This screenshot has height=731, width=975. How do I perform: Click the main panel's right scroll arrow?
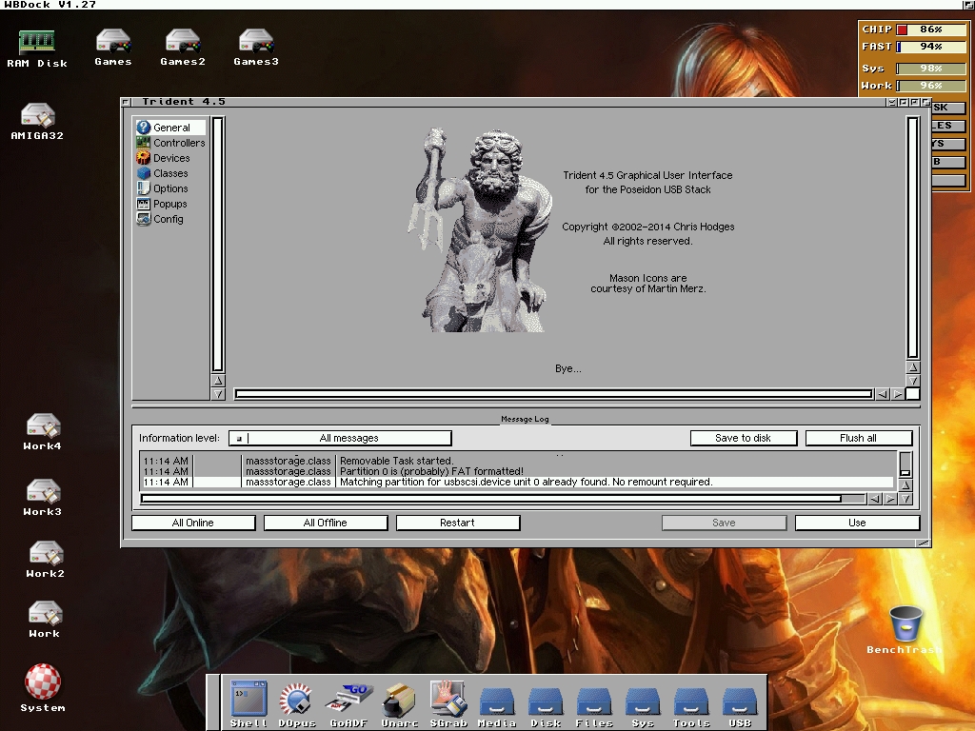(x=897, y=394)
